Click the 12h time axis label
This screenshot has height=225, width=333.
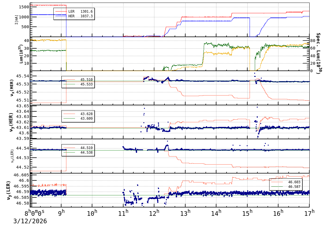click(154, 213)
